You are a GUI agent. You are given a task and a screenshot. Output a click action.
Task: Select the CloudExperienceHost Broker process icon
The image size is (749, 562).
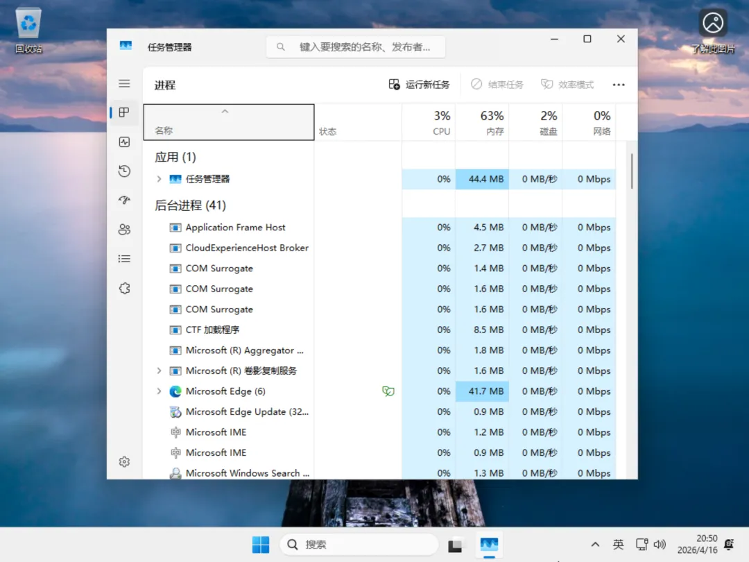click(175, 248)
